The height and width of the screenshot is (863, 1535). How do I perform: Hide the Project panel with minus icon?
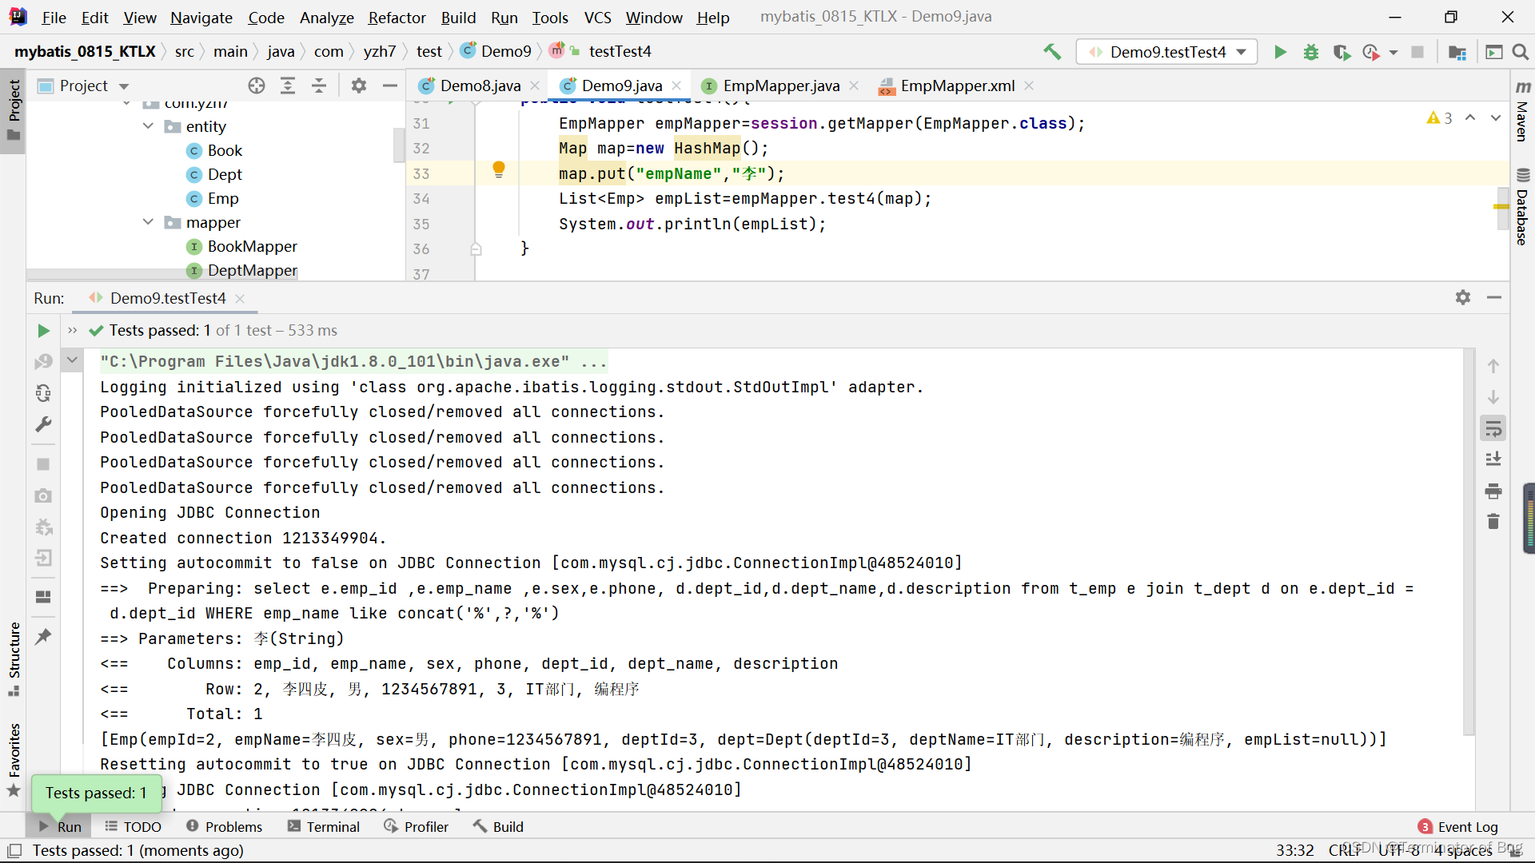click(390, 86)
